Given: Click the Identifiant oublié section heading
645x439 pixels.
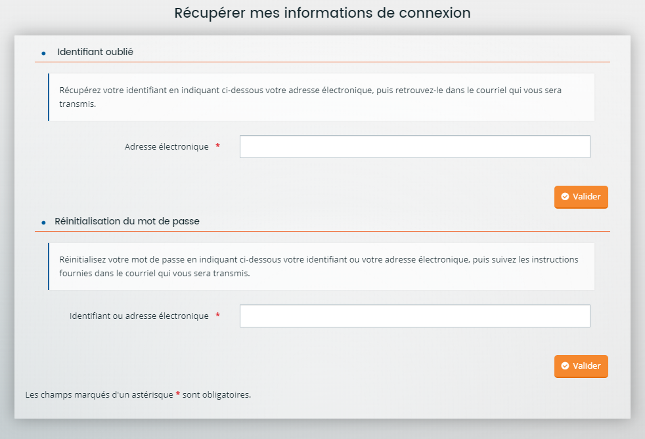Looking at the screenshot, I should (95, 52).
